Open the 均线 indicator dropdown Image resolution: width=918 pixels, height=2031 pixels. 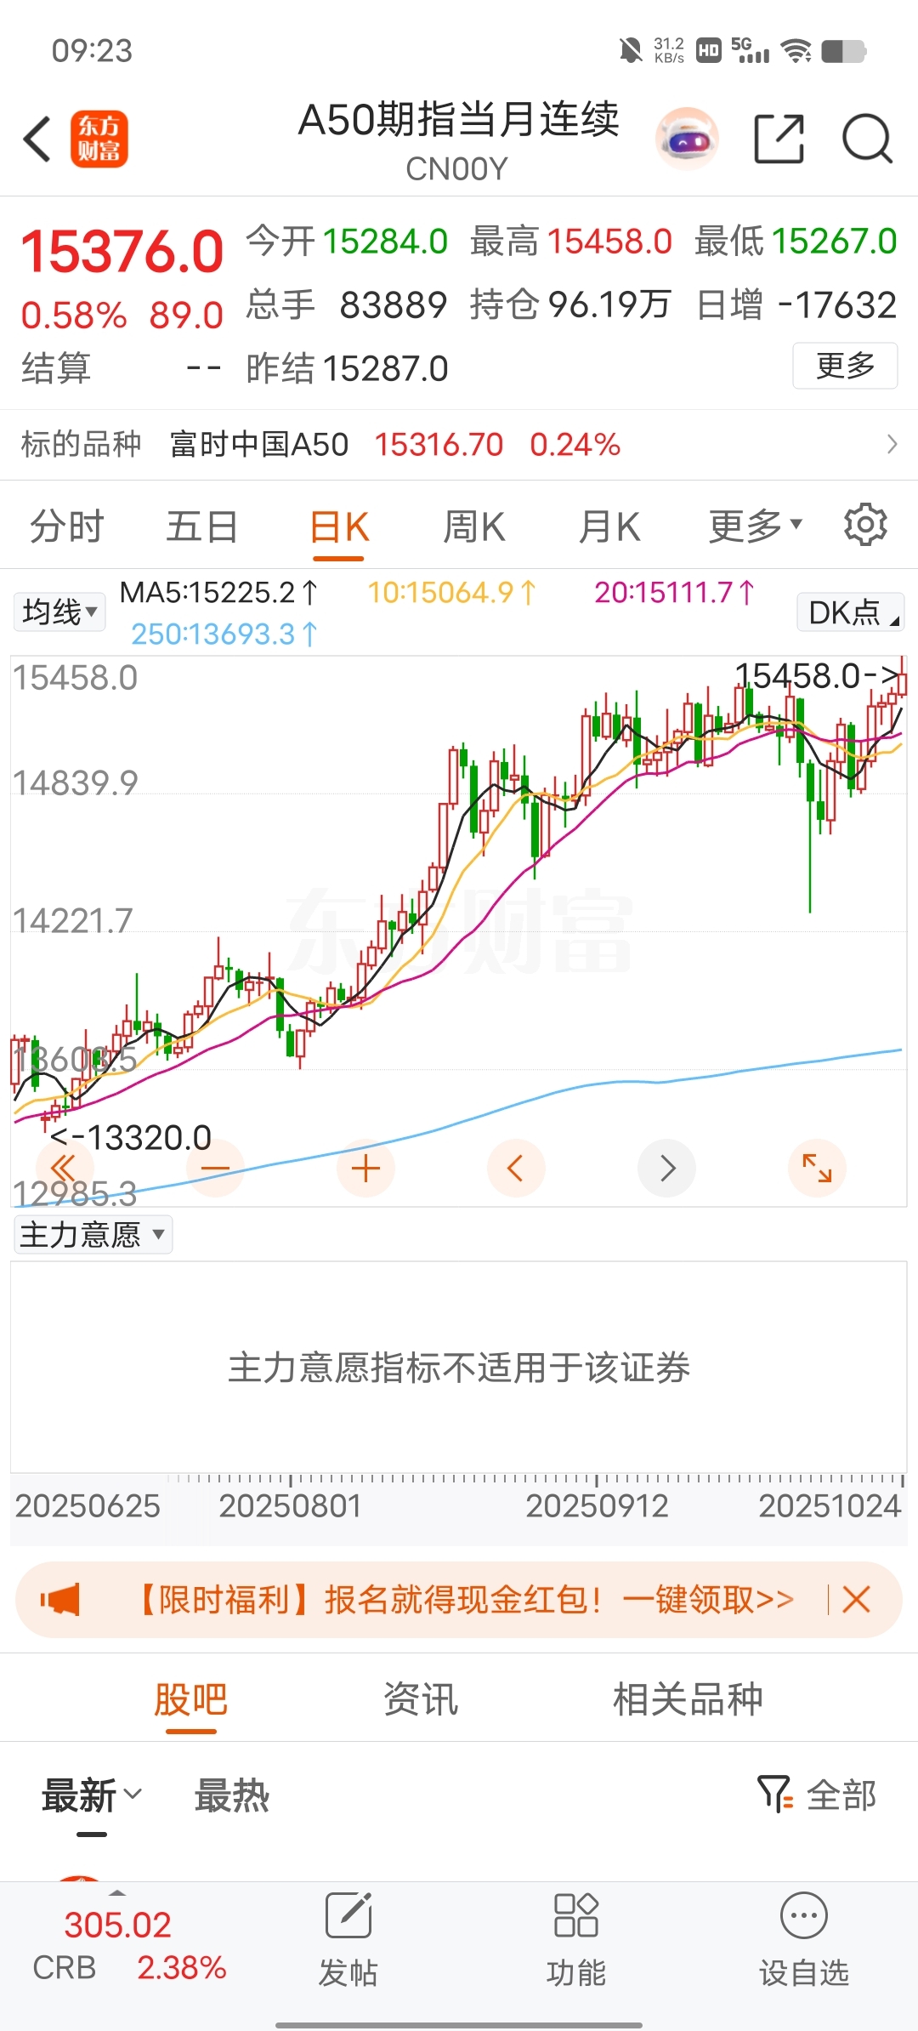click(59, 612)
